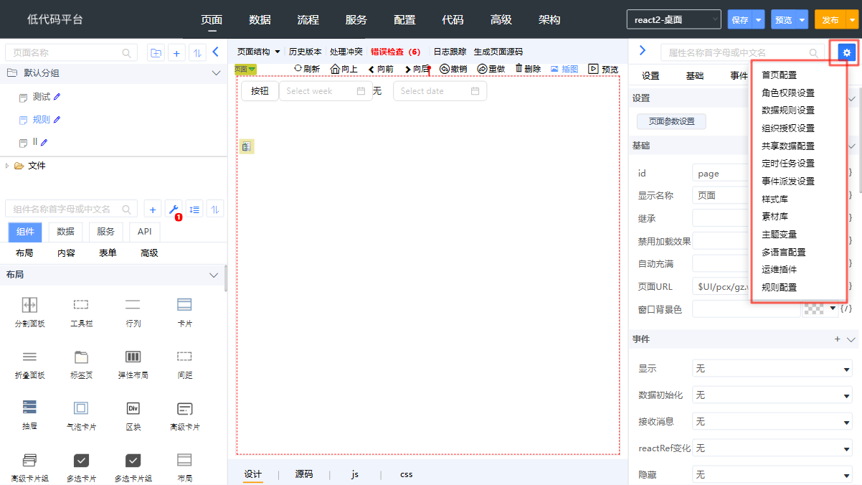This screenshot has width=862, height=485.
Task: Click the wrench icon with red badge
Action: 174,209
